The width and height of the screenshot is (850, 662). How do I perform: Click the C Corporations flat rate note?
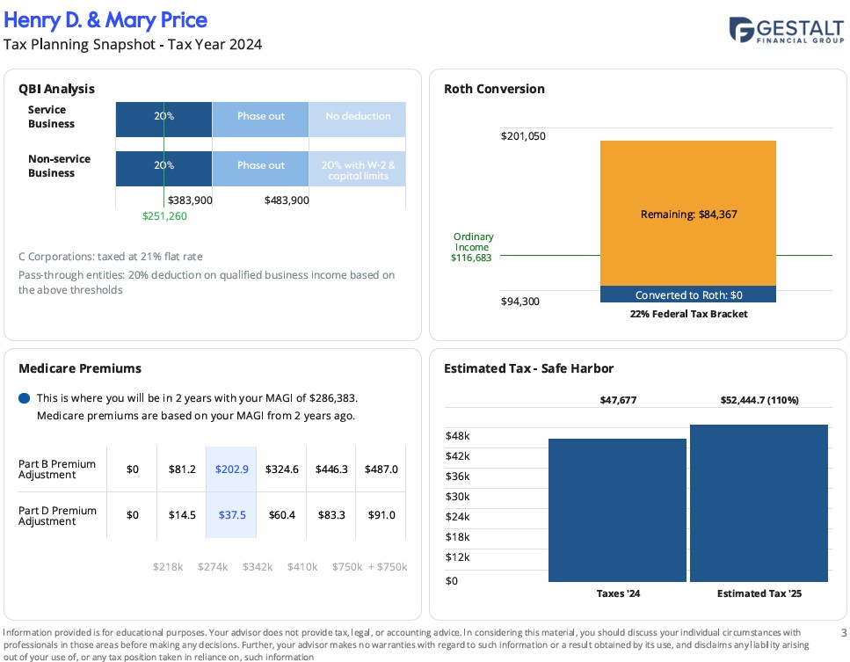pyautogui.click(x=111, y=257)
